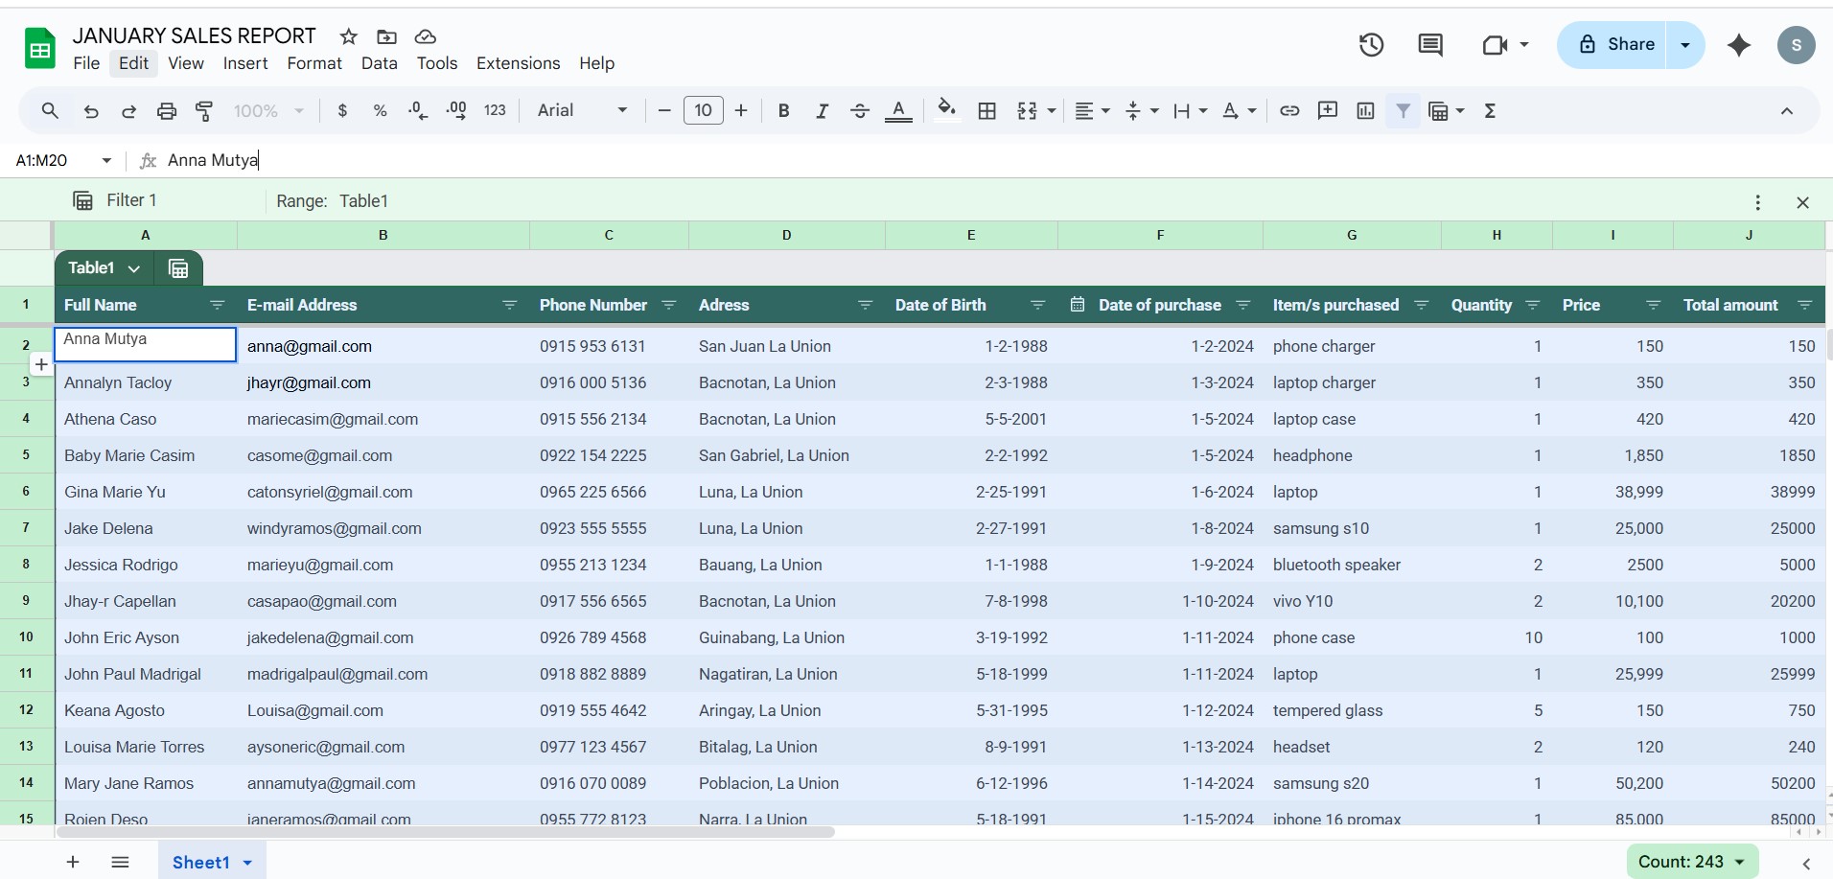Viewport: 1833px width, 879px height.
Task: Search the menus magnifier icon
Action: pos(50,111)
